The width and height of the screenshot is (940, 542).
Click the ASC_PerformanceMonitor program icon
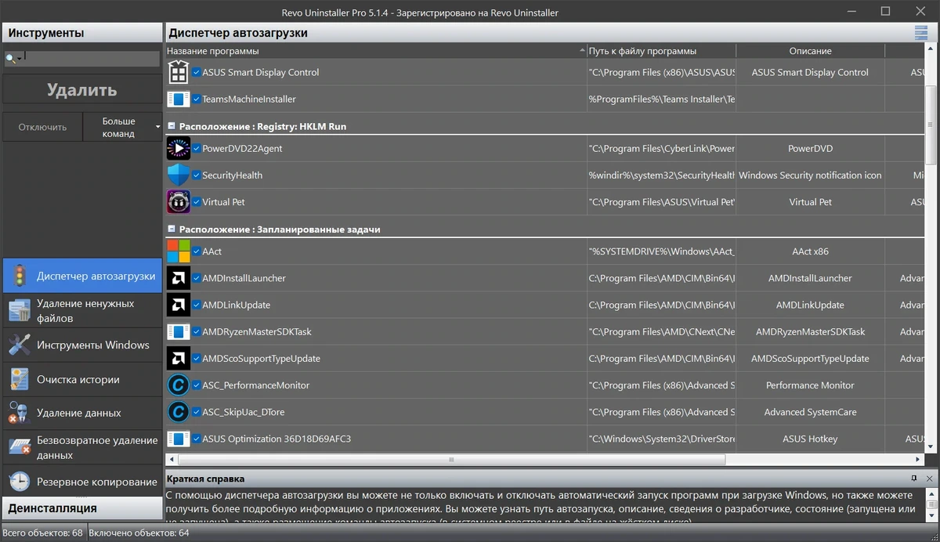point(179,385)
